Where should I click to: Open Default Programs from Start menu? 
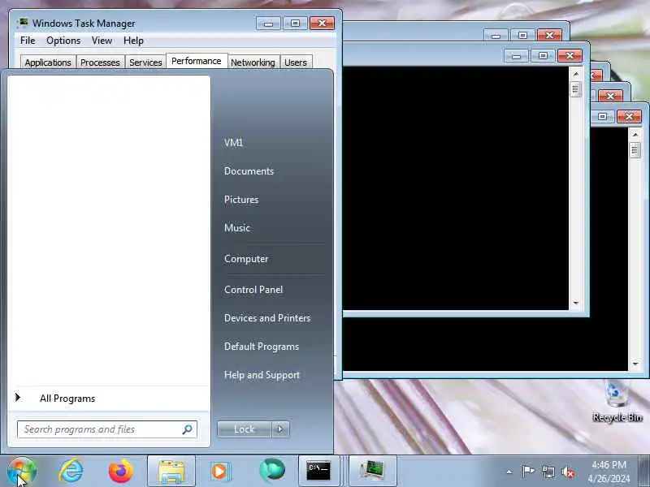point(262,347)
